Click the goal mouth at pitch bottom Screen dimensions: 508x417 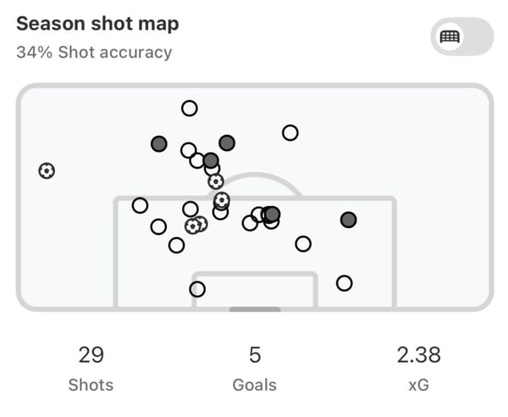click(x=254, y=309)
